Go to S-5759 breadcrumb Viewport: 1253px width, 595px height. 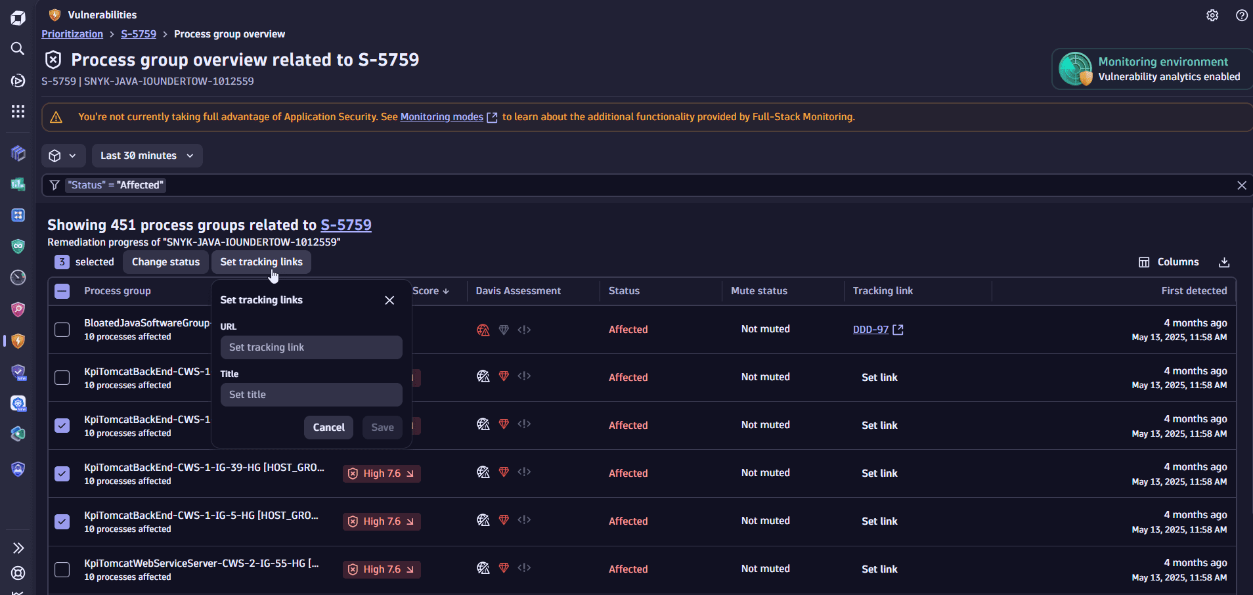tap(139, 34)
